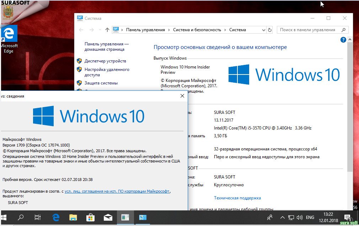Screen dimensions: 359x226
Task: Click '13.11.2017' value in System window
Action: coord(224,120)
